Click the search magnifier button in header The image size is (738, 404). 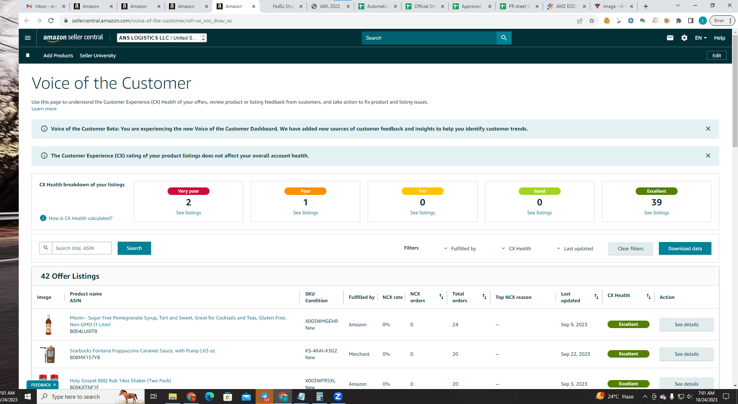point(504,38)
